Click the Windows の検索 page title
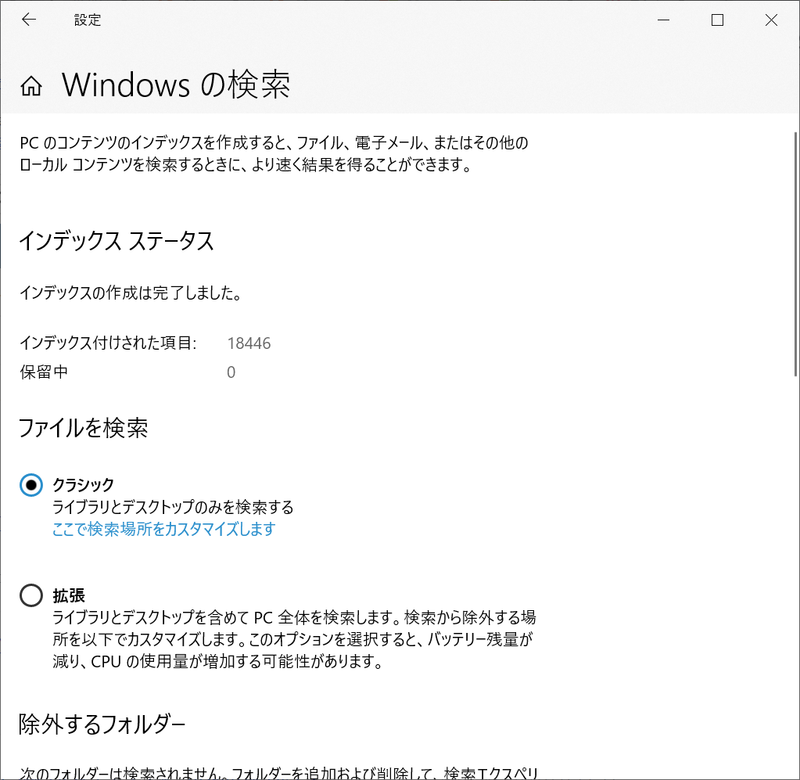Screen dimensions: 800x780 [176, 84]
